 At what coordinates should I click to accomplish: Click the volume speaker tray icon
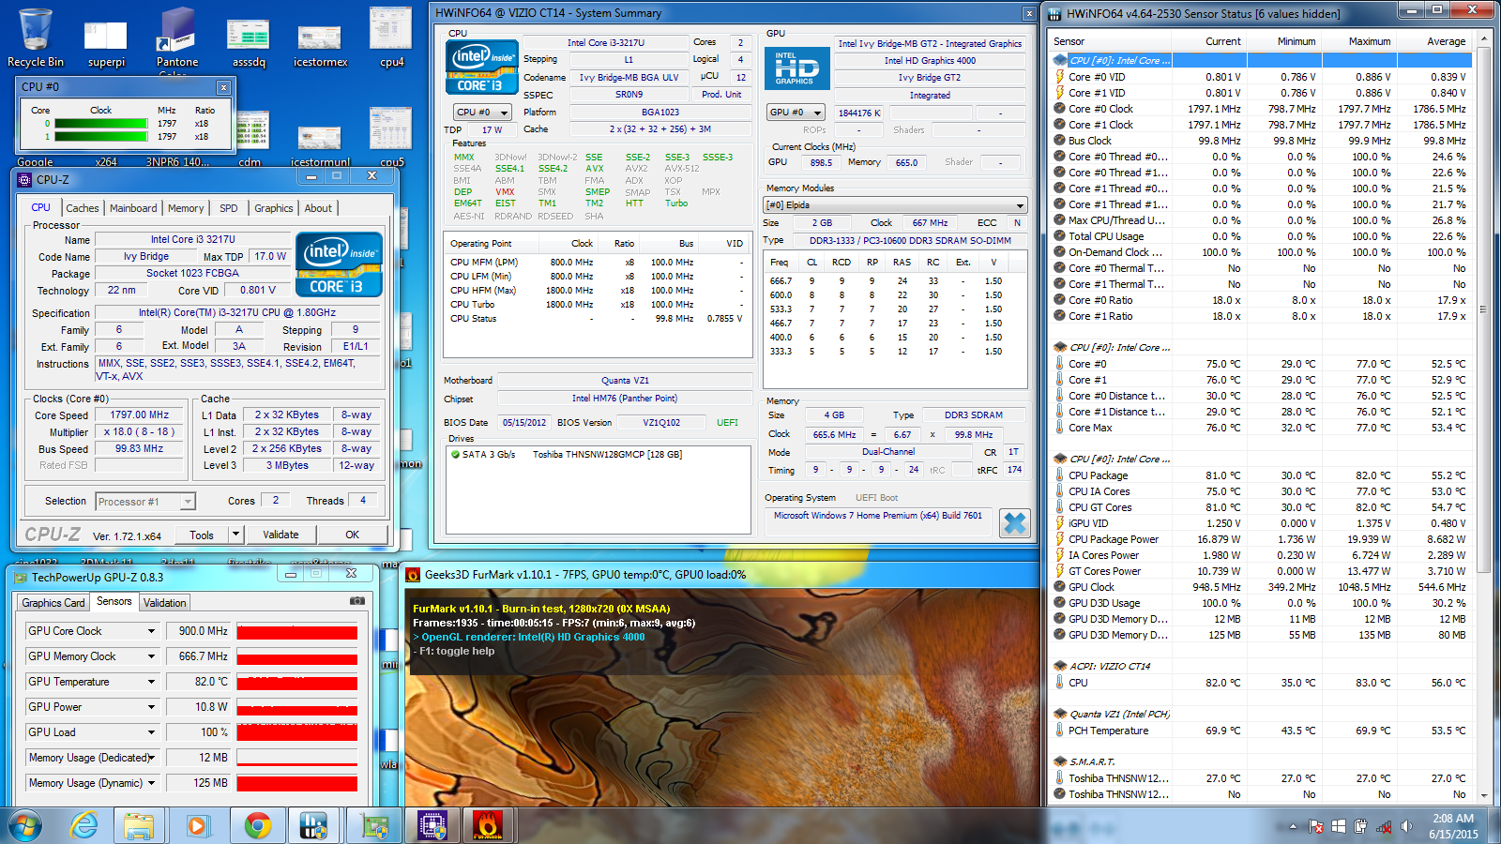coord(1405,826)
